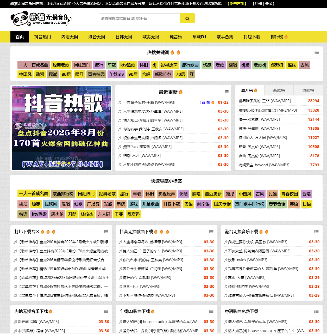Open list icon in 车载DJ歌曲下载 header

[x=211, y=311]
